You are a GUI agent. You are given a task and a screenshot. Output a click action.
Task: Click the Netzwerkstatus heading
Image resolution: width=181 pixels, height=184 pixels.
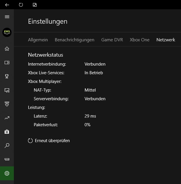tap(46, 55)
